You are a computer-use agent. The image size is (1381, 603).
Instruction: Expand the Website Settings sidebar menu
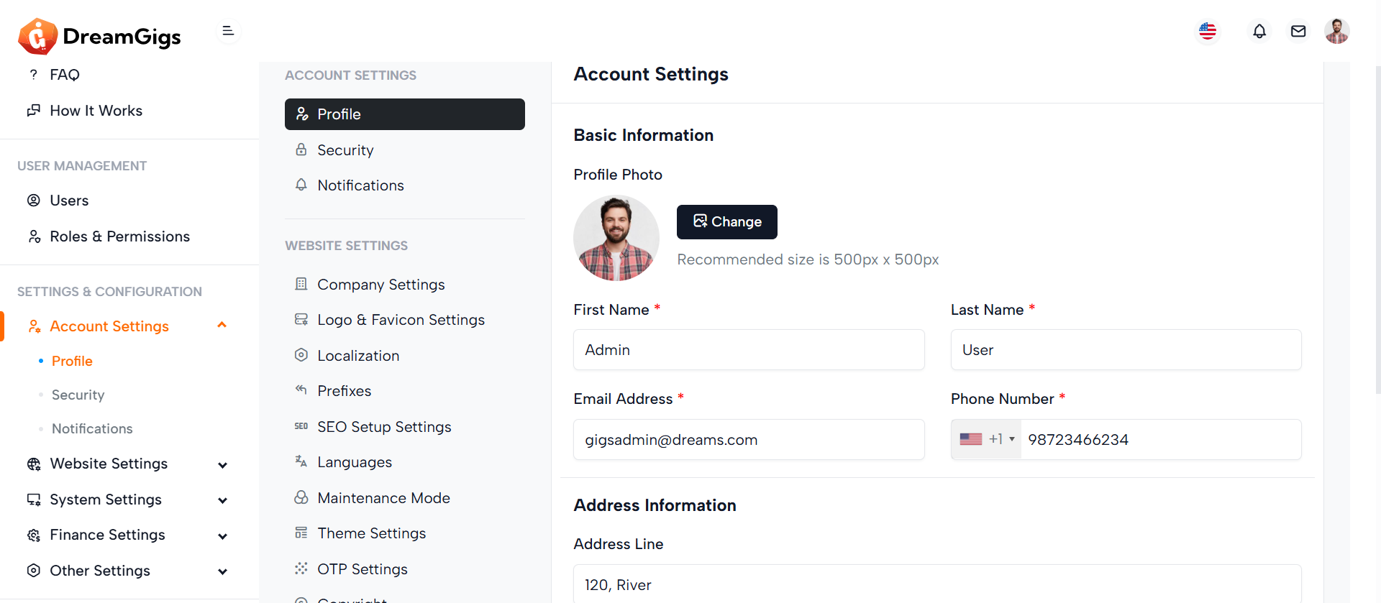click(x=222, y=465)
